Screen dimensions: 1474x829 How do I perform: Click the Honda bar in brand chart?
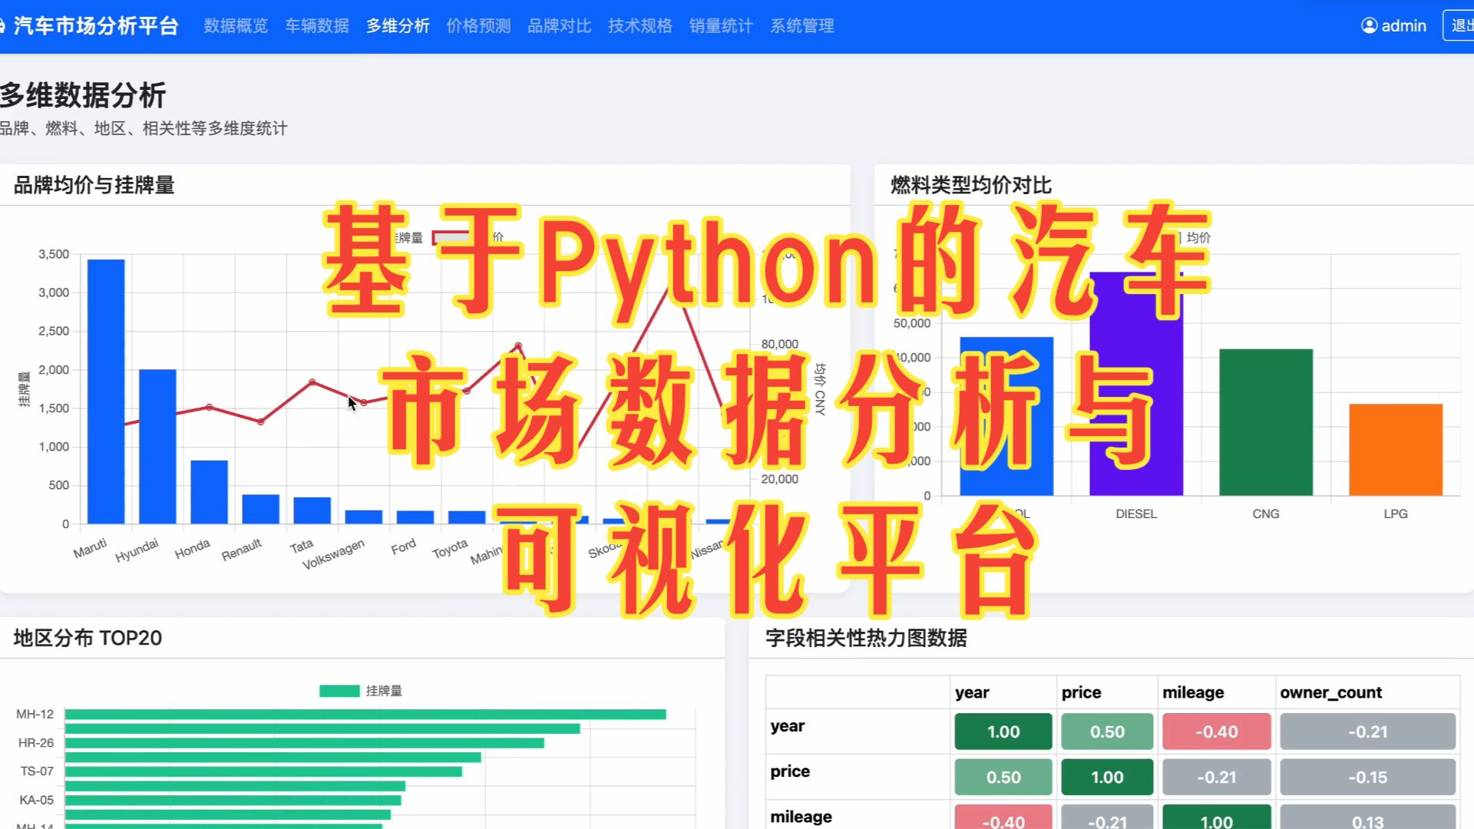pos(209,492)
